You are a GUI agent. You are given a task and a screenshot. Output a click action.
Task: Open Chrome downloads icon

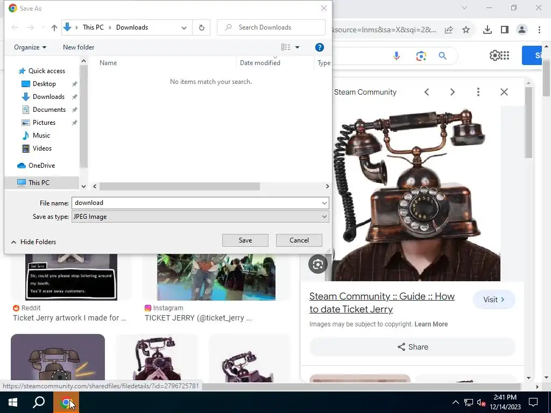coord(488,30)
